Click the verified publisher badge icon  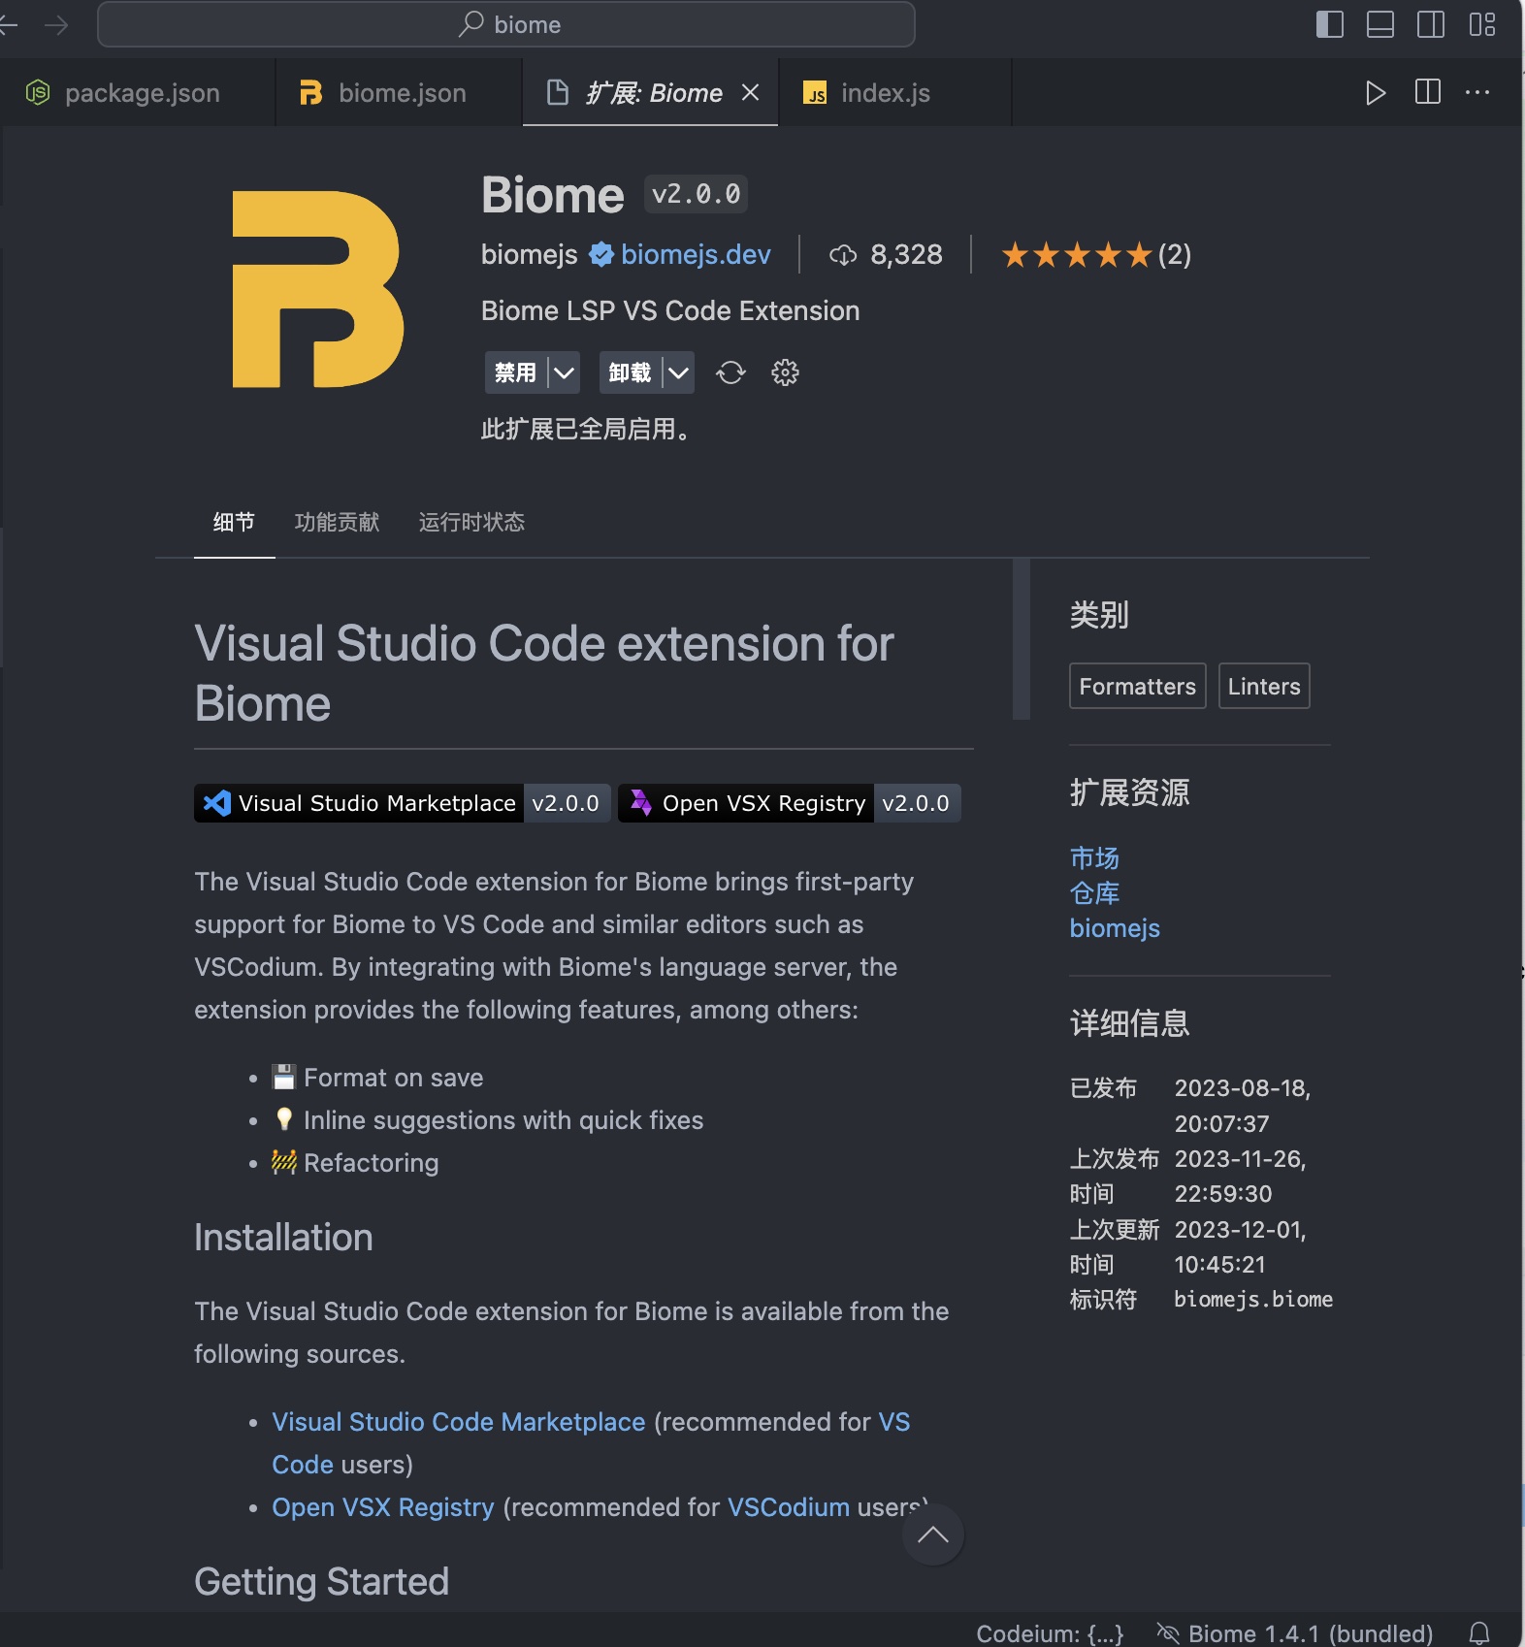pos(601,255)
